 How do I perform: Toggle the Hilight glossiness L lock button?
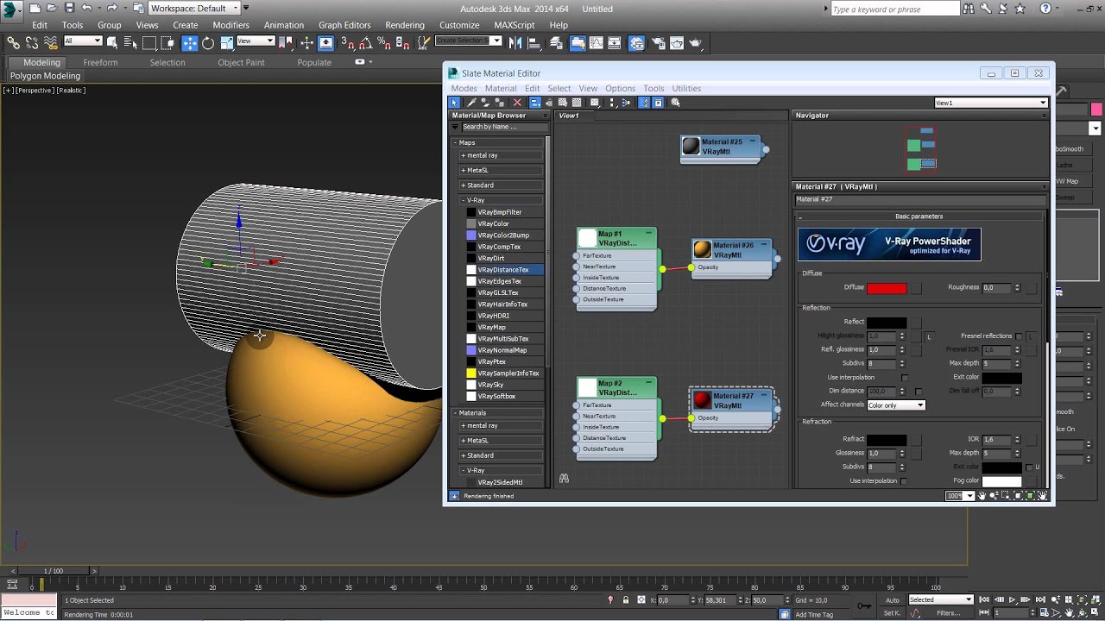pyautogui.click(x=929, y=336)
